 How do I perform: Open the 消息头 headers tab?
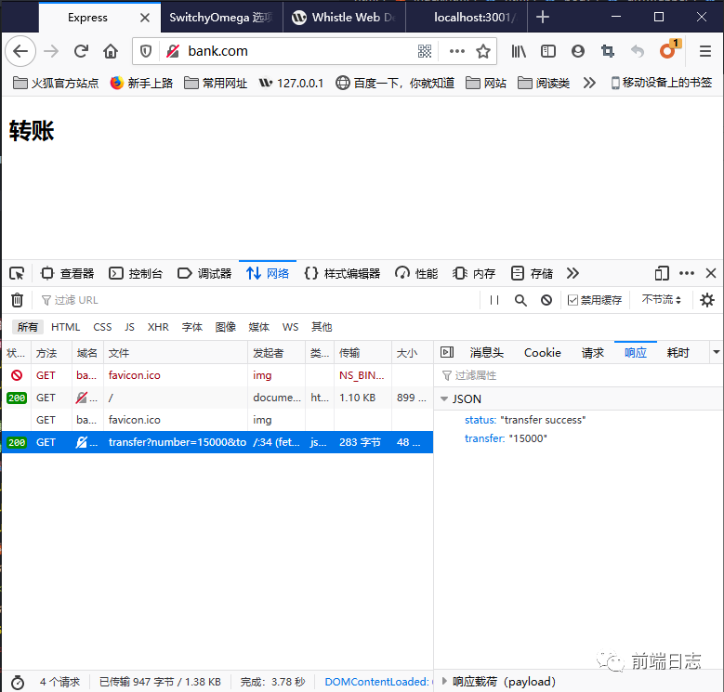pos(487,353)
